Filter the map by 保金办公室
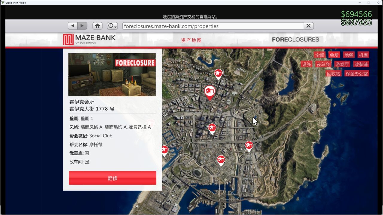Screen dimensions: 383x215 [x=357, y=73]
